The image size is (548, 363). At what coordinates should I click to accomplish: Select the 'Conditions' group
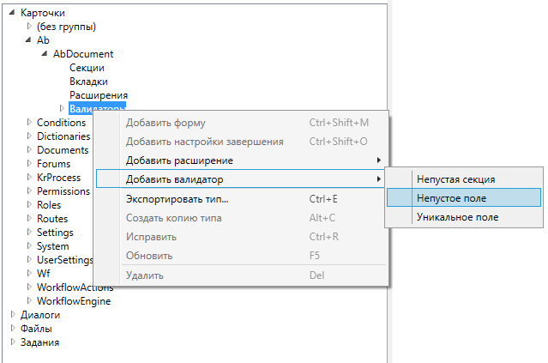tap(61, 123)
